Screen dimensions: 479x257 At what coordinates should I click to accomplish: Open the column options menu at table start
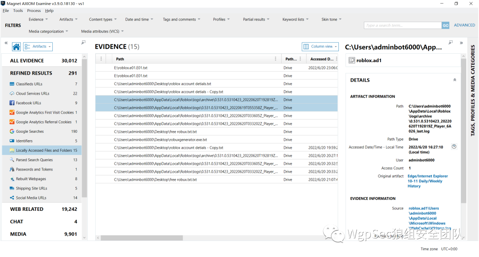(101, 59)
